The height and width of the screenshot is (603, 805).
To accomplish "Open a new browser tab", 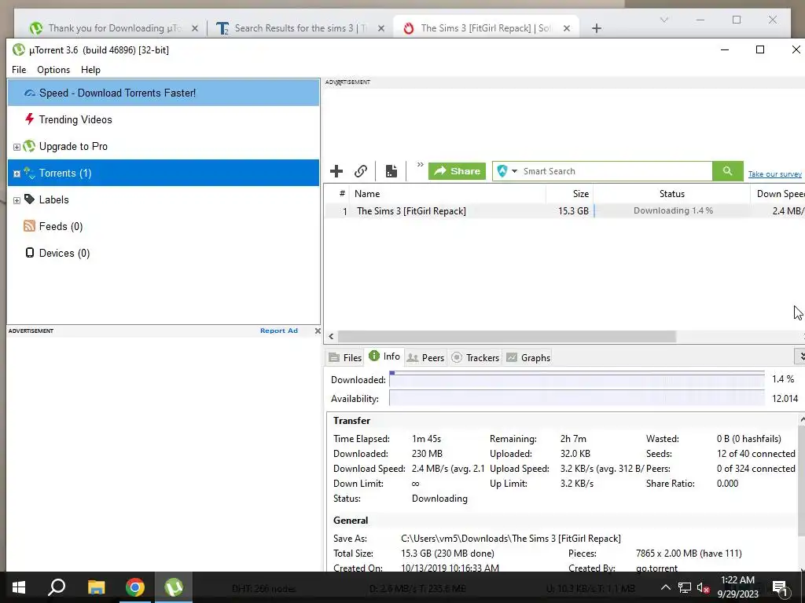I will tap(596, 28).
